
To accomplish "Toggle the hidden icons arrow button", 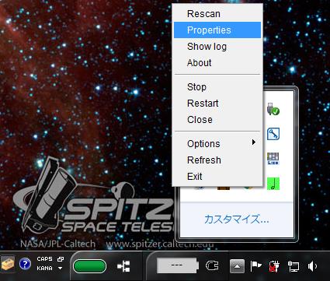I will coord(237,266).
